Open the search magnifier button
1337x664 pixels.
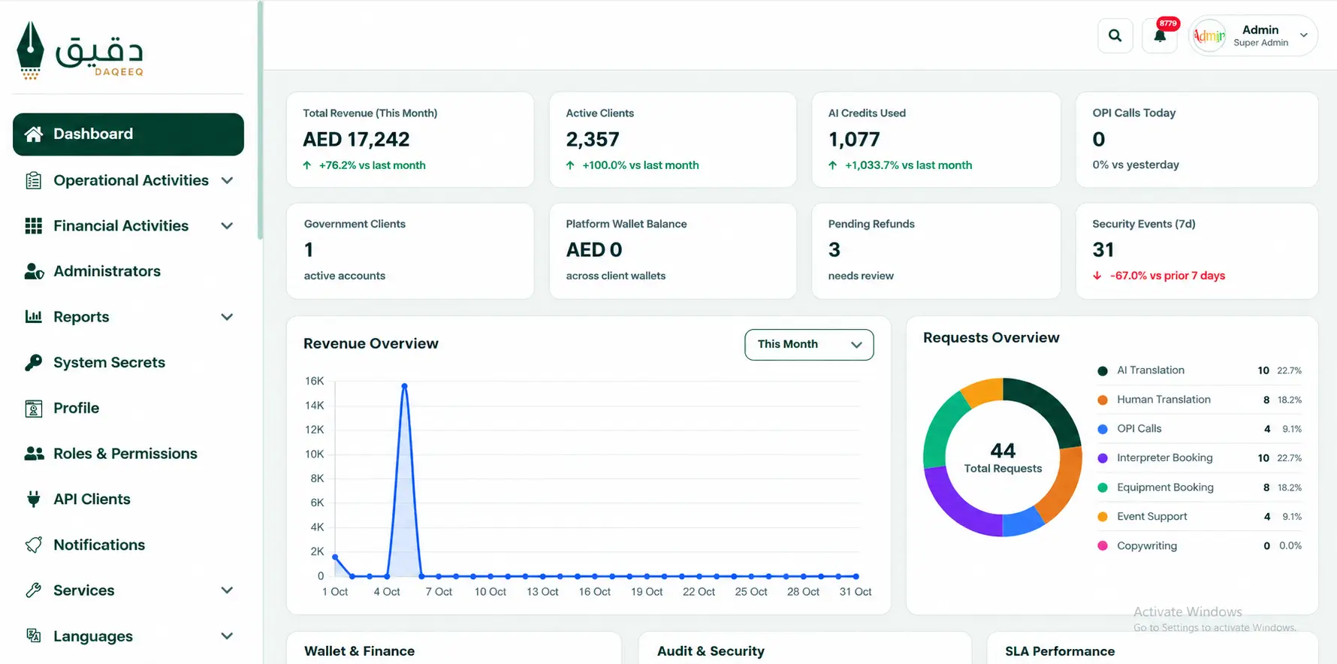pyautogui.click(x=1115, y=35)
